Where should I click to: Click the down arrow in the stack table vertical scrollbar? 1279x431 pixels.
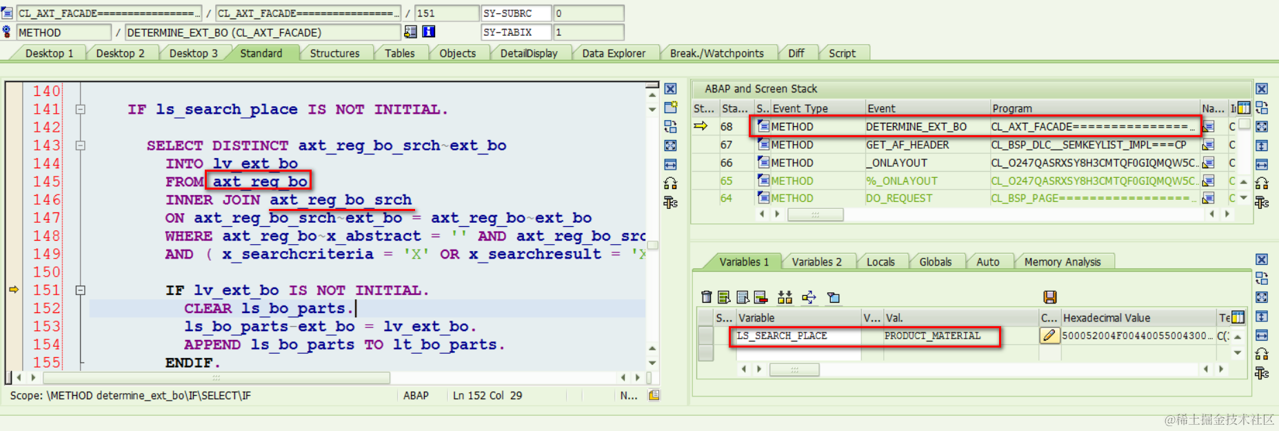coord(1244,198)
